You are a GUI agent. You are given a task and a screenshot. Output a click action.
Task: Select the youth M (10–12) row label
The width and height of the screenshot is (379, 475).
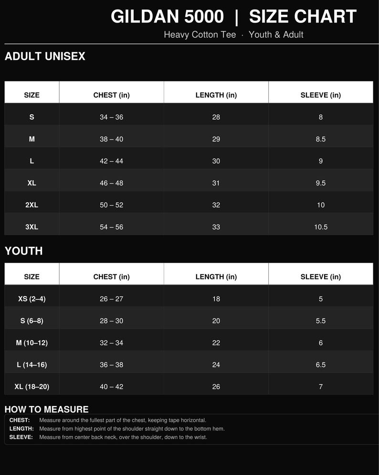coord(32,342)
